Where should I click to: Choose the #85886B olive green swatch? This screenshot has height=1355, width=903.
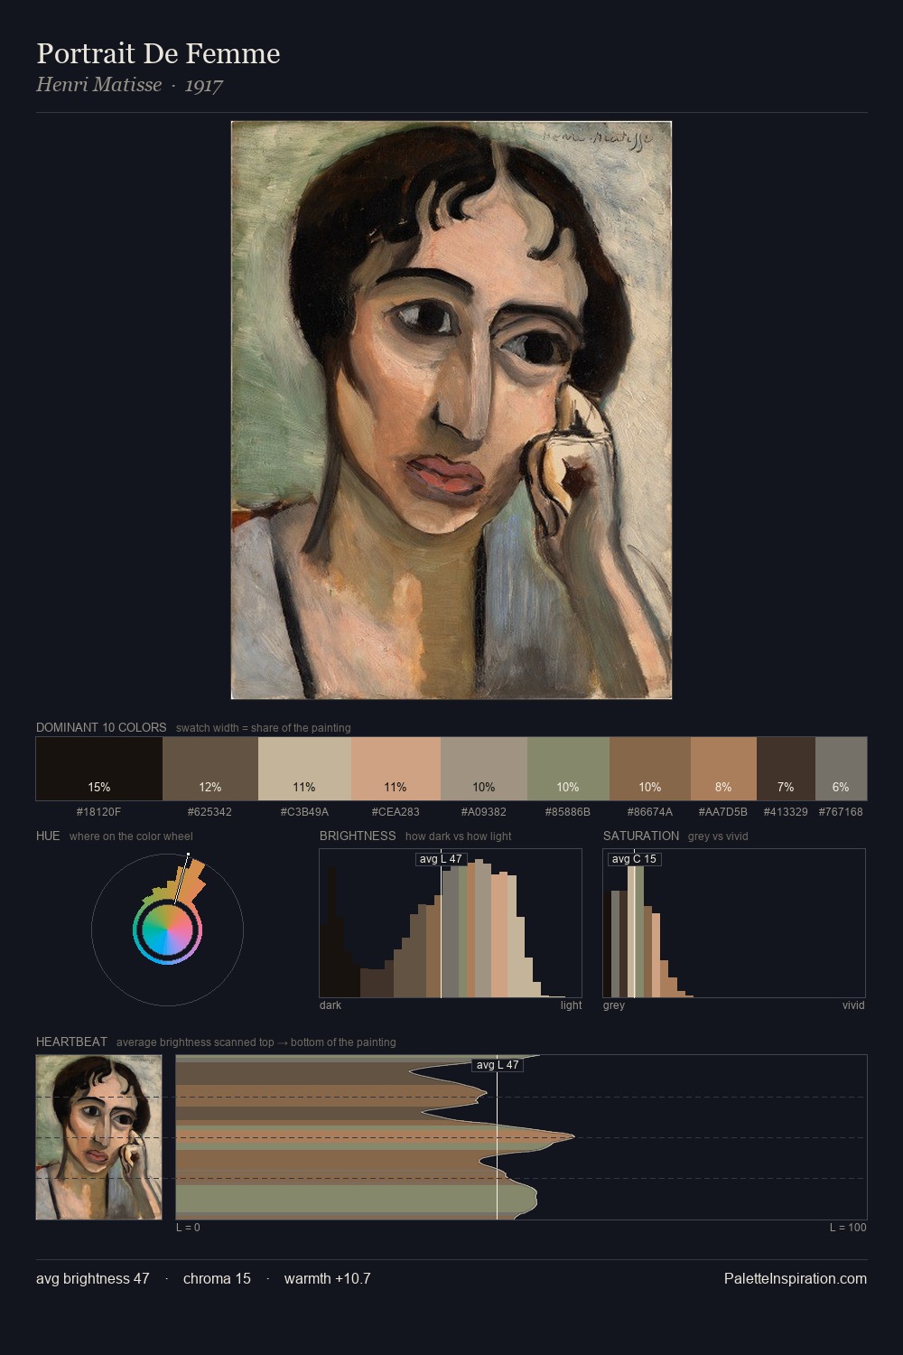point(568,769)
